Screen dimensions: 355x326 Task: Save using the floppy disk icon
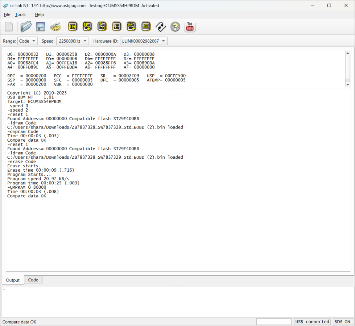[x=40, y=27]
